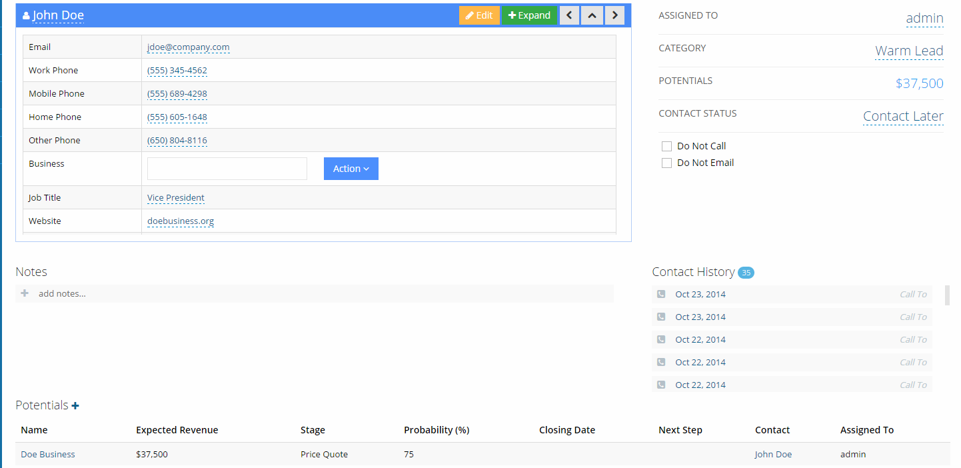The height and width of the screenshot is (468, 961).
Task: Click the plus icon to add notes
Action: point(25,293)
